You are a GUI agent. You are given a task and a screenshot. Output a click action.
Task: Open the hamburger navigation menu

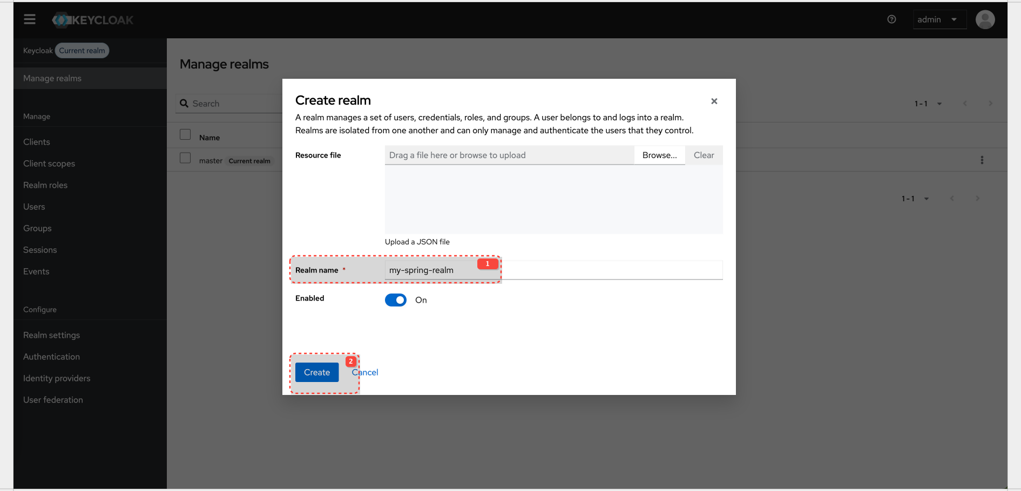(x=29, y=19)
